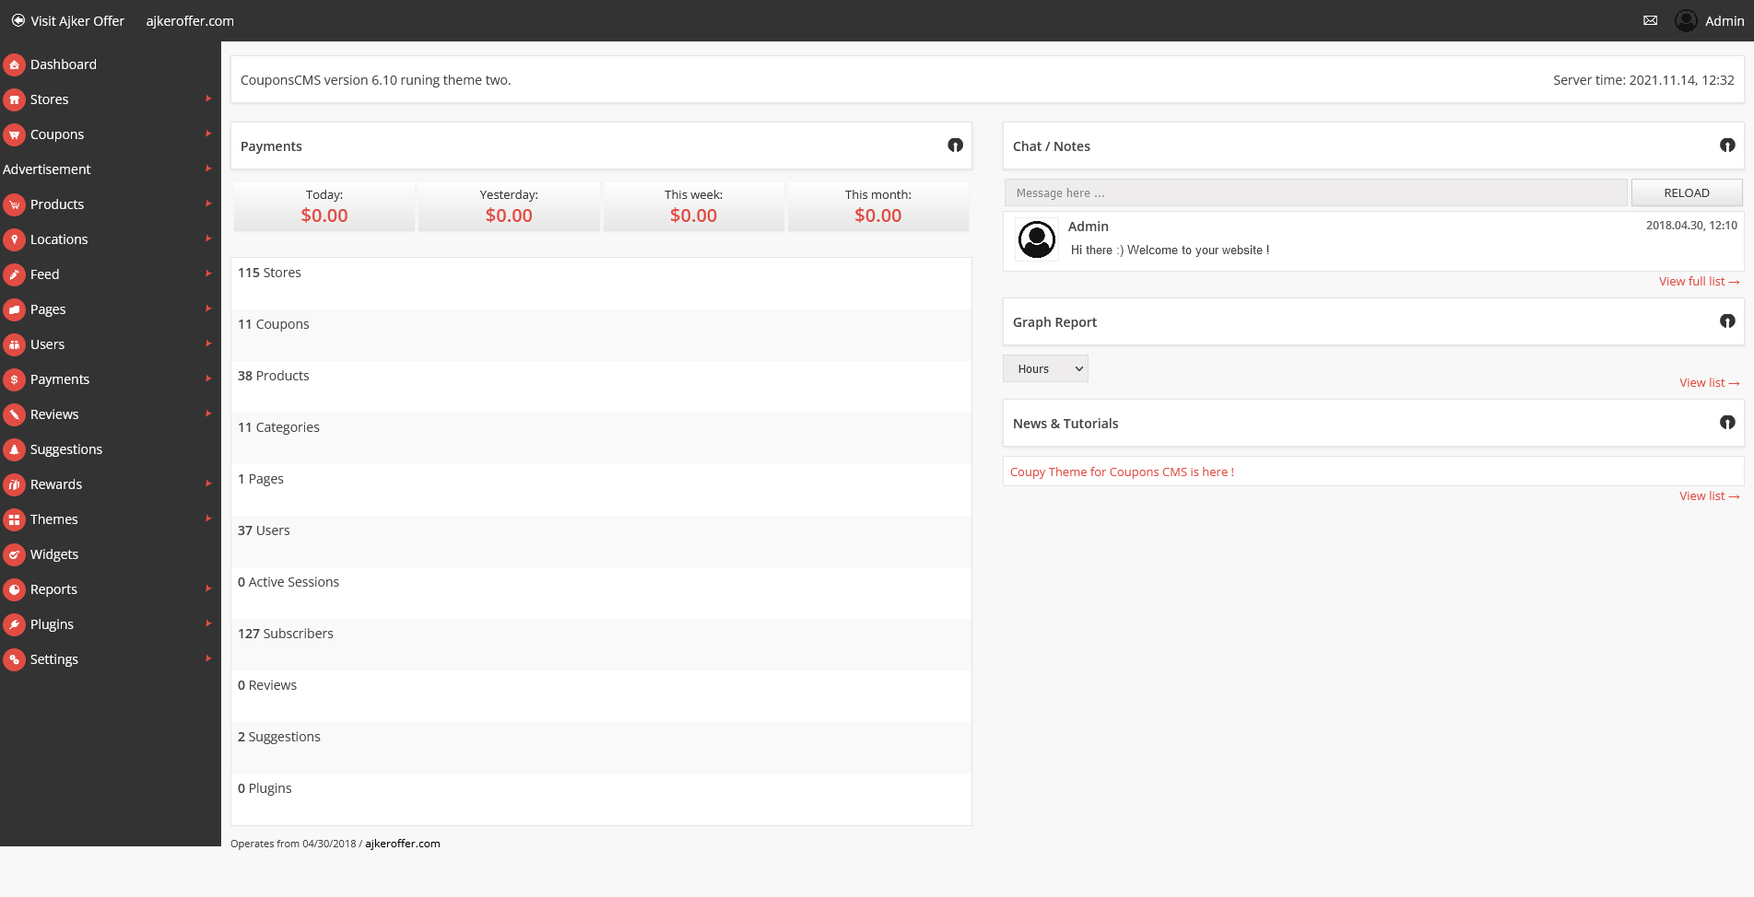Screen dimensions: 1754x897
Task: Click the Coupons cart icon
Action: (14, 134)
